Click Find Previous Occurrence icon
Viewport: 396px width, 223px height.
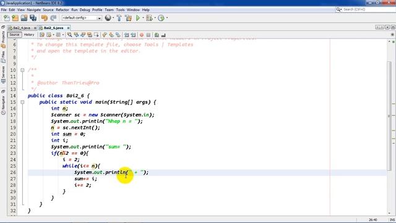pyautogui.click(x=76, y=35)
